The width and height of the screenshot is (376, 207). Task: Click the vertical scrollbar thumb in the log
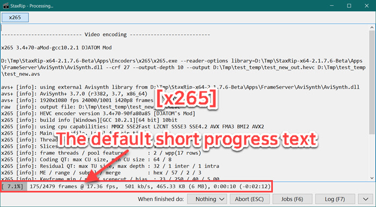coord(372,83)
